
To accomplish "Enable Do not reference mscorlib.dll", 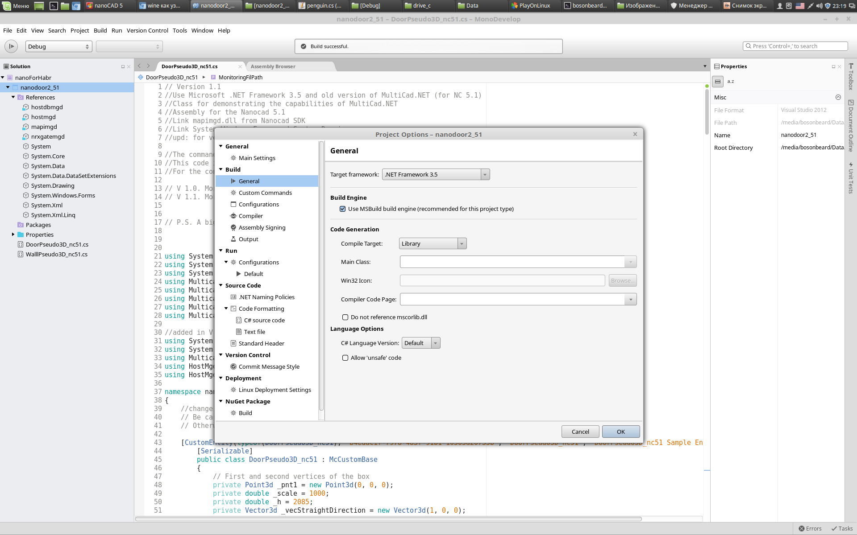I will 345,317.
